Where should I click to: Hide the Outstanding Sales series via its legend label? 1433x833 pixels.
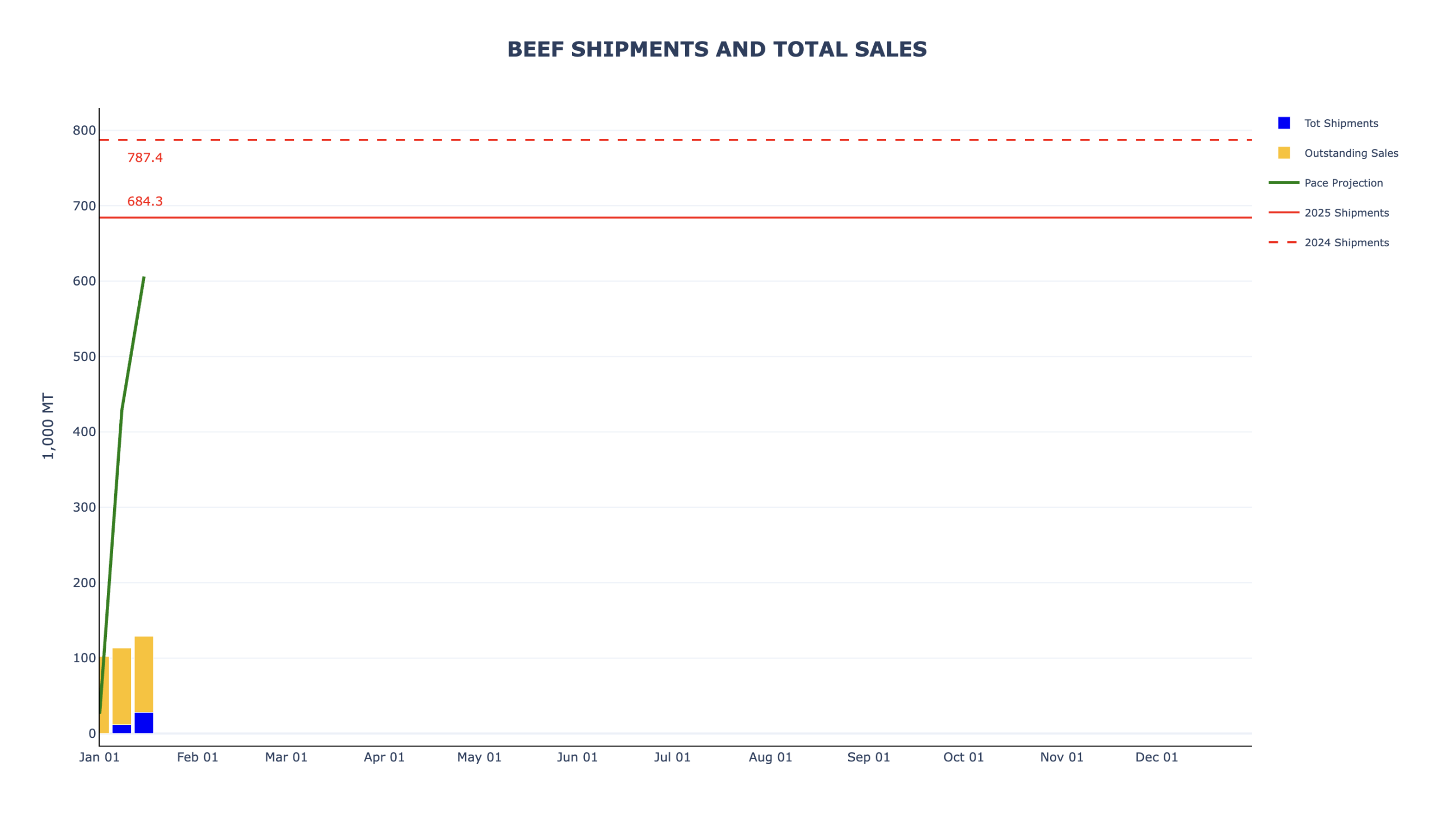tap(1351, 153)
